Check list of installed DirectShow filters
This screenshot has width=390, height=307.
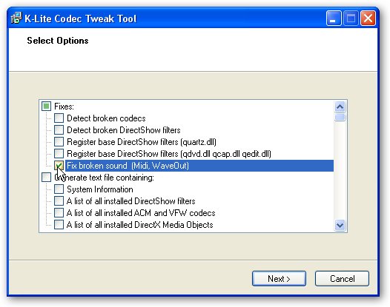59,201
